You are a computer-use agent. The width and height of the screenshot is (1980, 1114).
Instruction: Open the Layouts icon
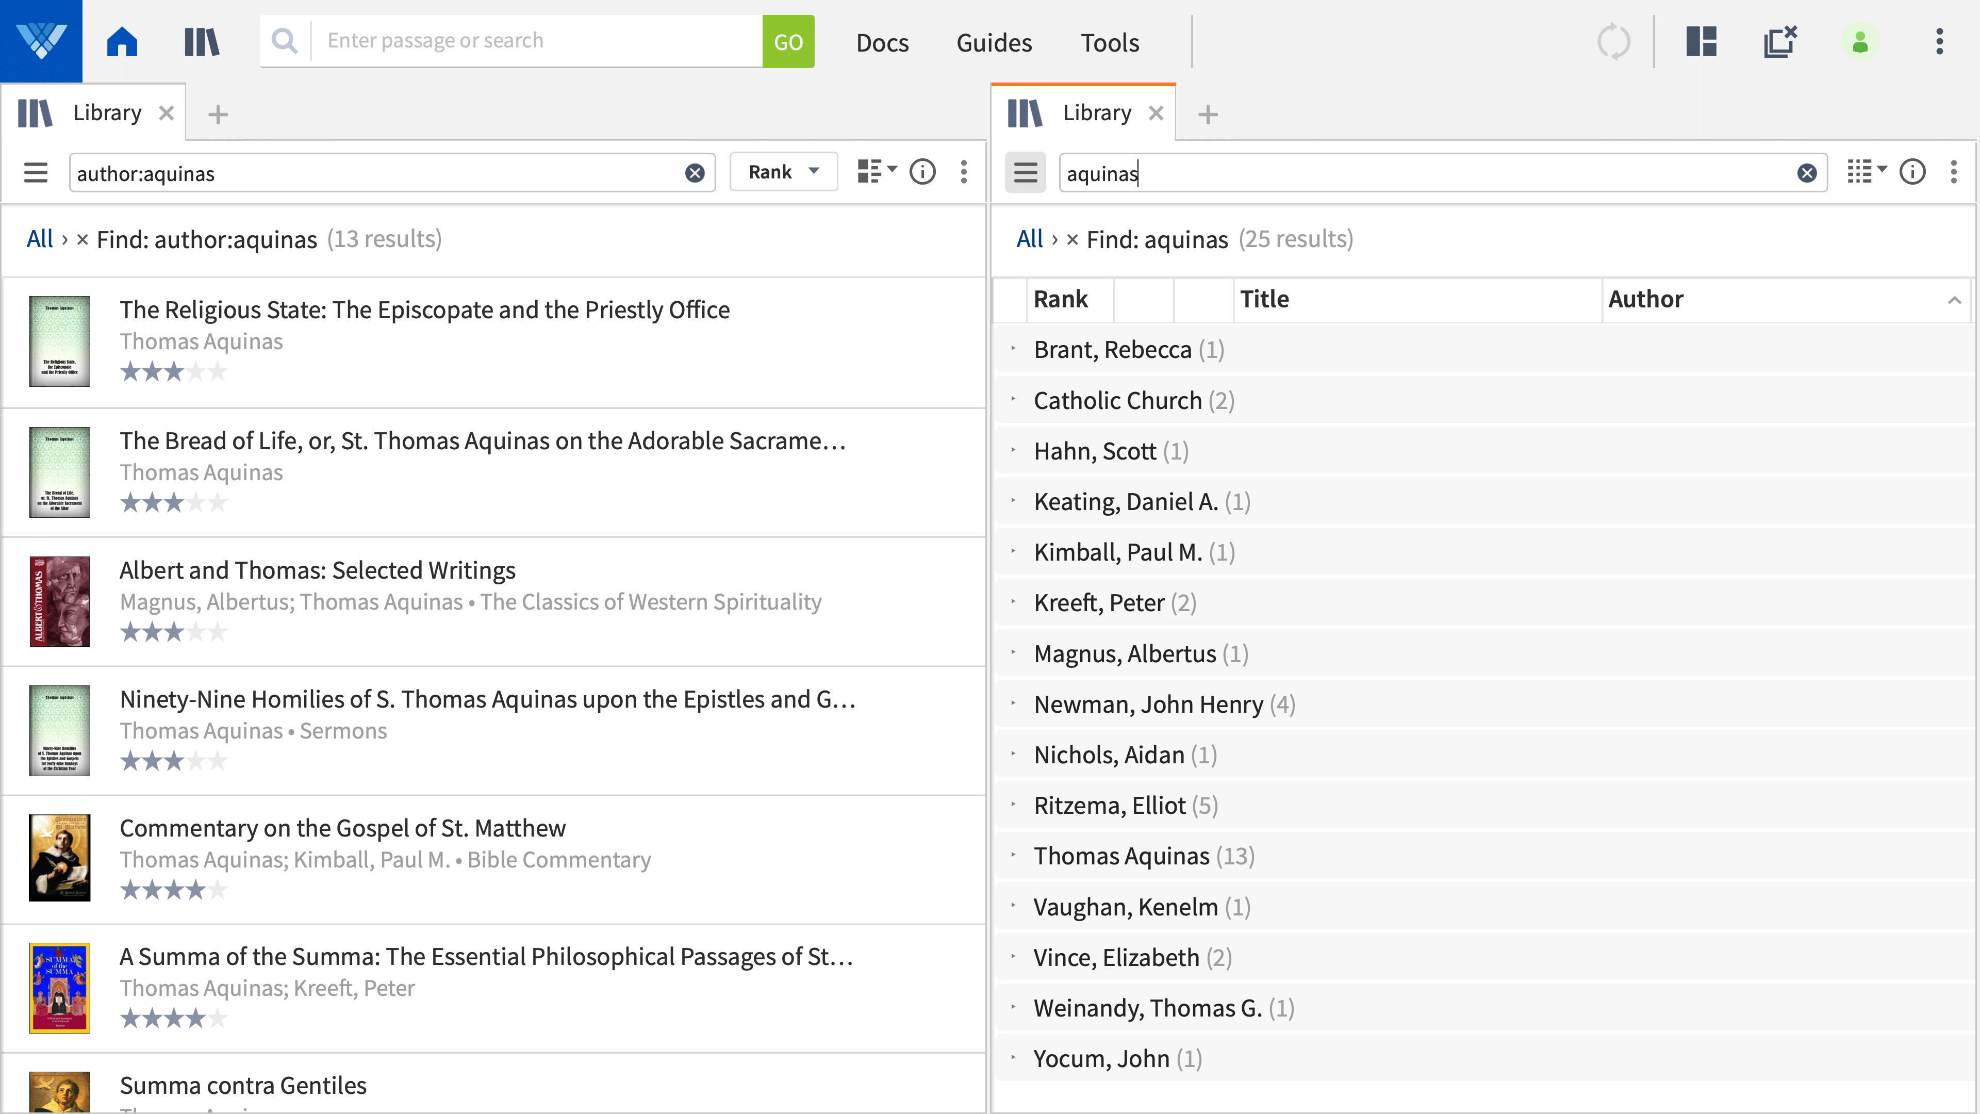click(x=1702, y=41)
